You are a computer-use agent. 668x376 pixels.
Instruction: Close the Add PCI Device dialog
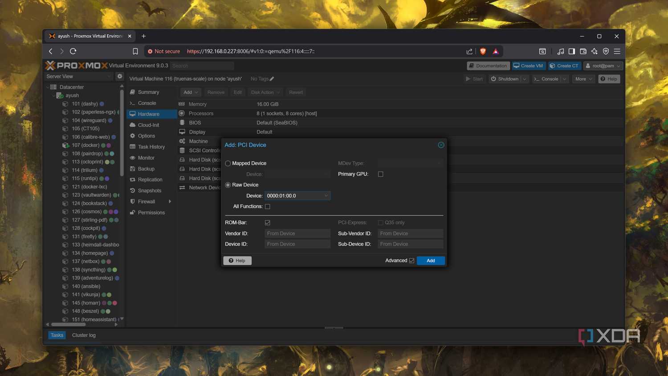(x=441, y=145)
